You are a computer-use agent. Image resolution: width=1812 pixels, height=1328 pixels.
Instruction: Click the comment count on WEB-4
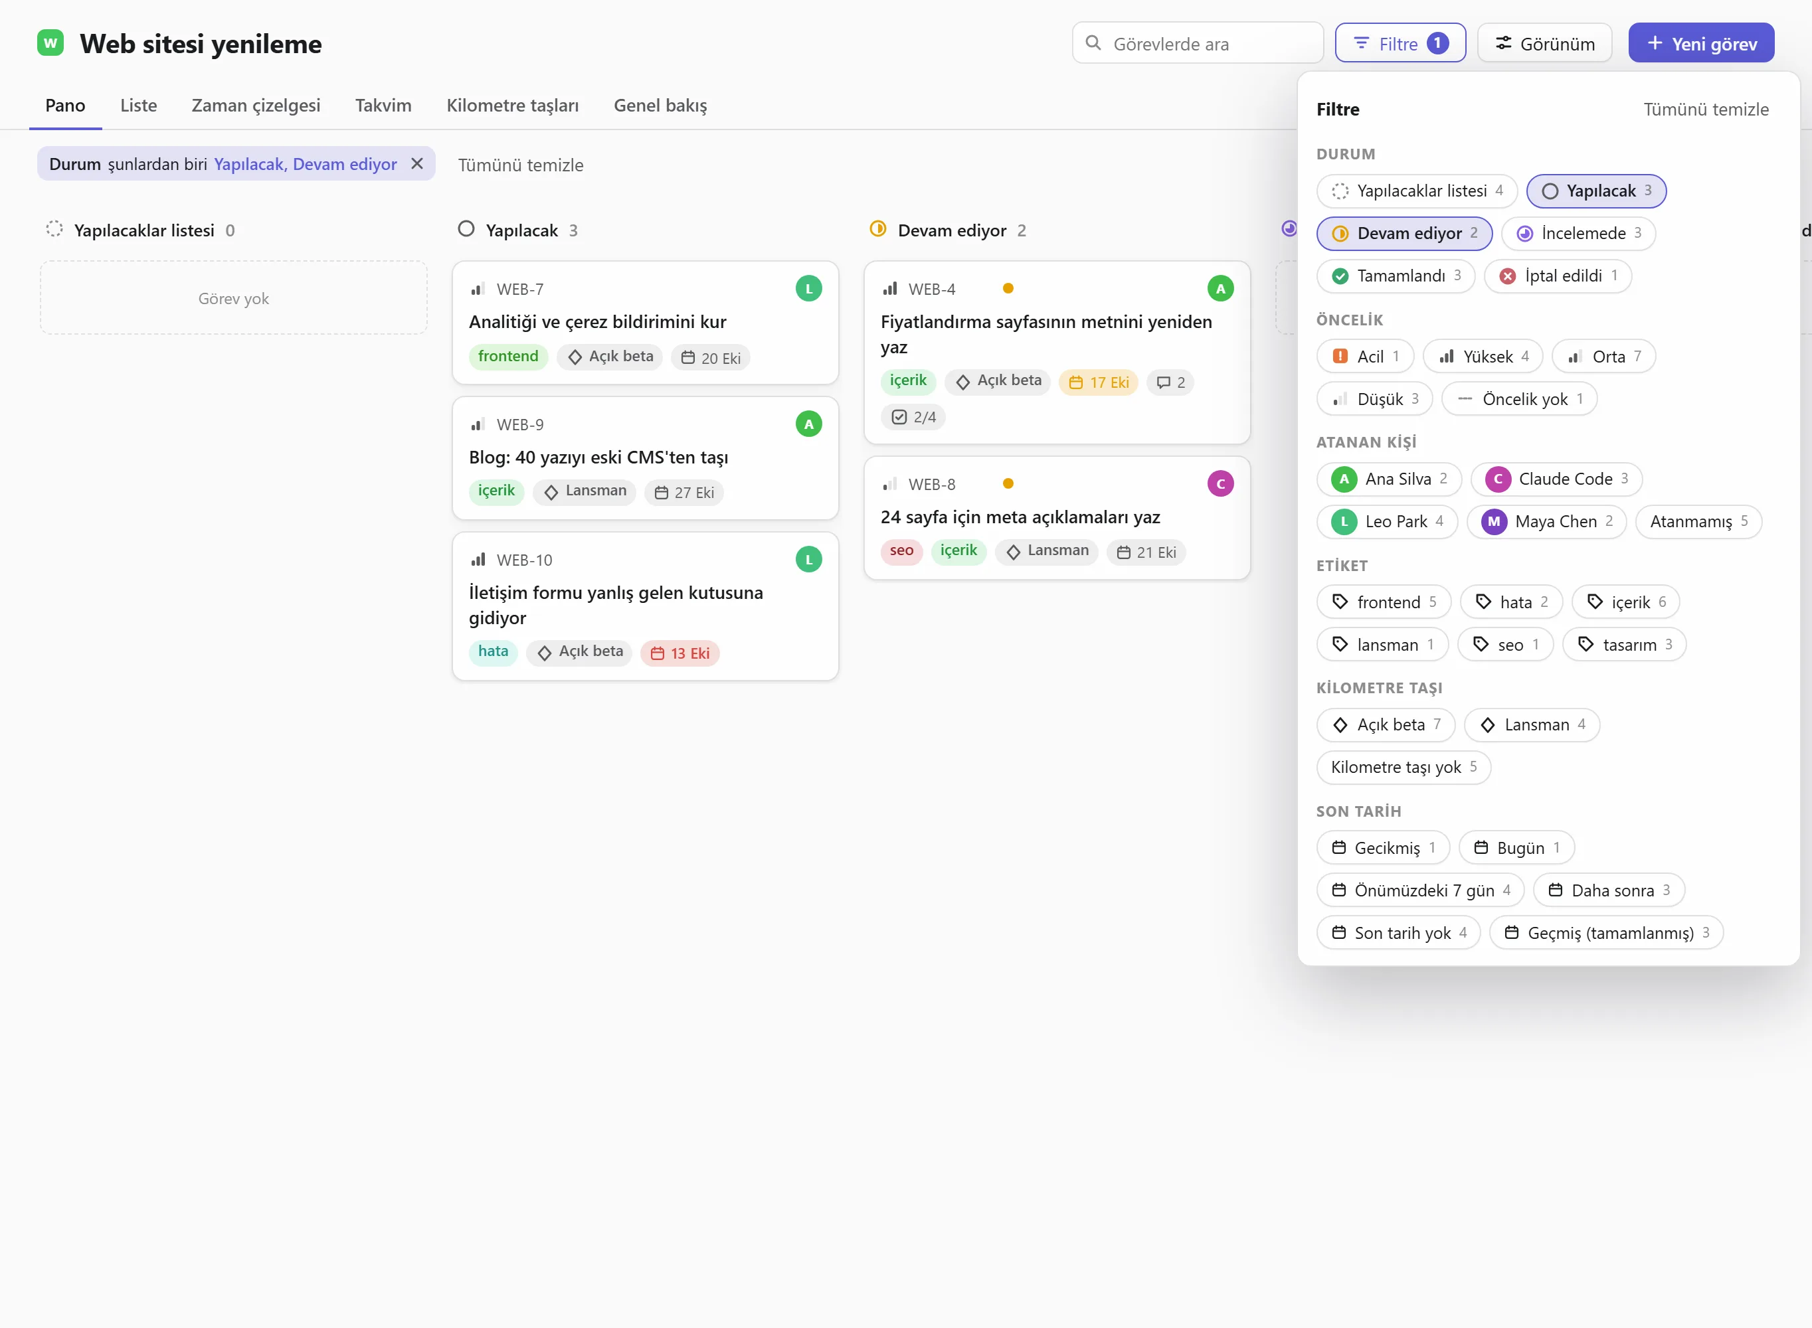point(1170,382)
